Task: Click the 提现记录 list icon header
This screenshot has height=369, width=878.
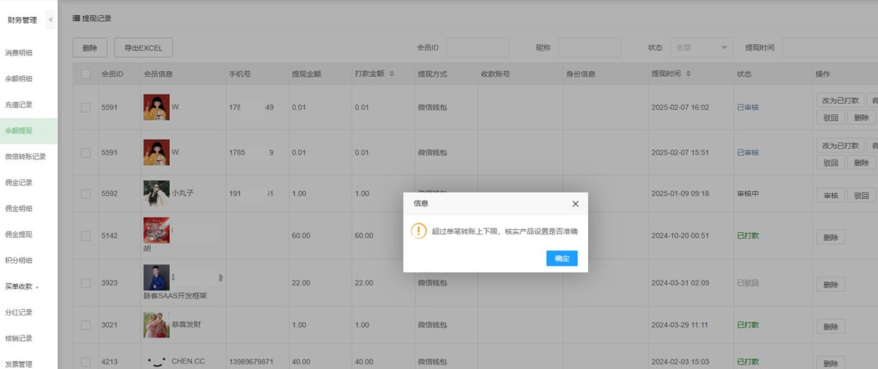Action: point(76,18)
